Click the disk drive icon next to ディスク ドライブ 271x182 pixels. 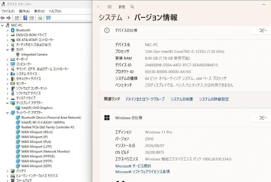point(13,98)
